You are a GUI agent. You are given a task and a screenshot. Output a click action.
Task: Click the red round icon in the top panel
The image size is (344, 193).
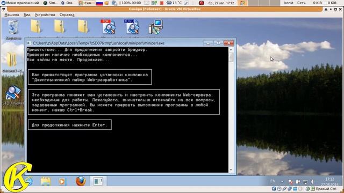pos(202,3)
